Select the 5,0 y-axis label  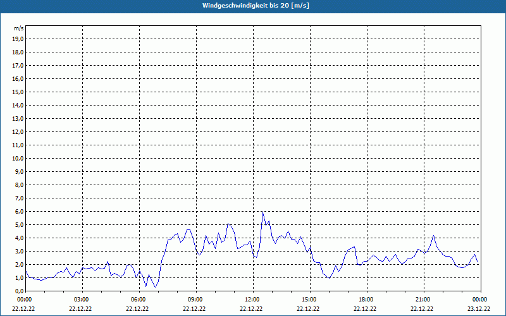click(x=19, y=224)
